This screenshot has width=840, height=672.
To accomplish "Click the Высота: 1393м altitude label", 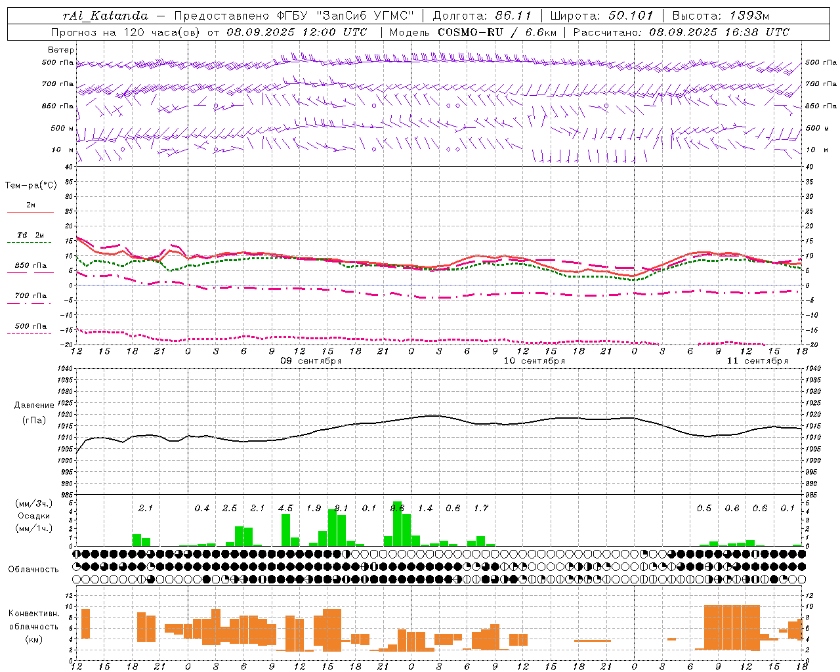I will (x=721, y=16).
